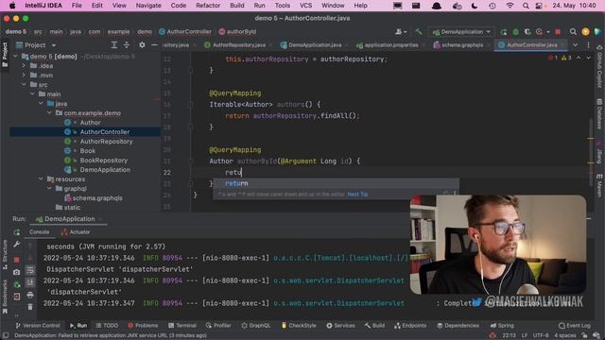Build project with hammer icon
This screenshot has width=605, height=340.
418,32
